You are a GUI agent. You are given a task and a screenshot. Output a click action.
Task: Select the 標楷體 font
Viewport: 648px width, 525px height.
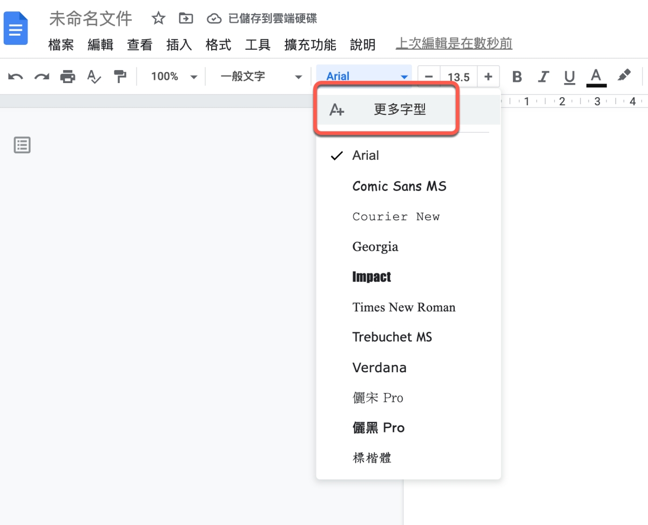(x=408, y=458)
